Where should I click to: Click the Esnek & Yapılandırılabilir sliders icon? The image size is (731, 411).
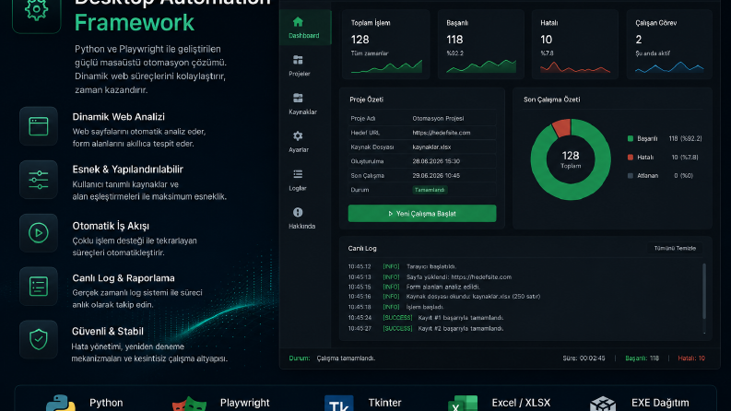(x=39, y=180)
